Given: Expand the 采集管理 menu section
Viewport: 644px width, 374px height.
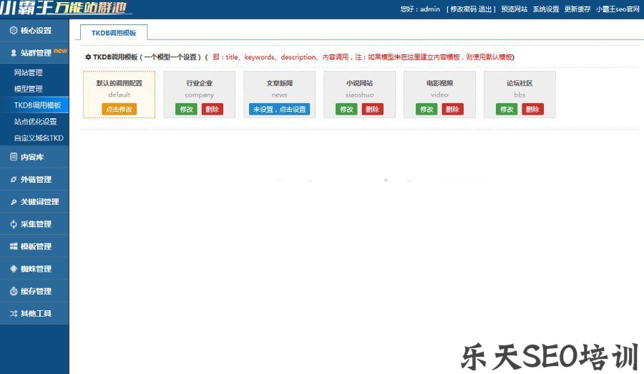Looking at the screenshot, I should 34,224.
